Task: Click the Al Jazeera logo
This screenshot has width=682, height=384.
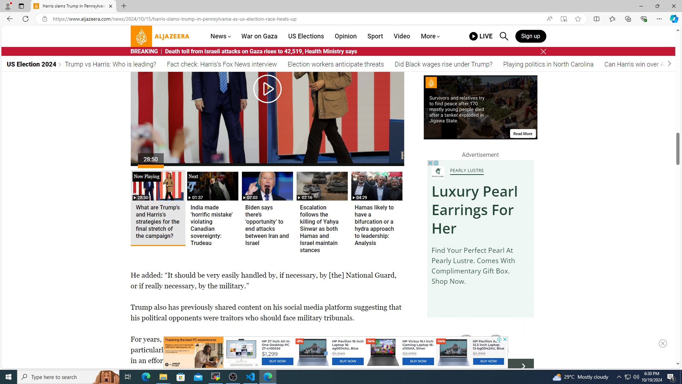Action: point(160,36)
